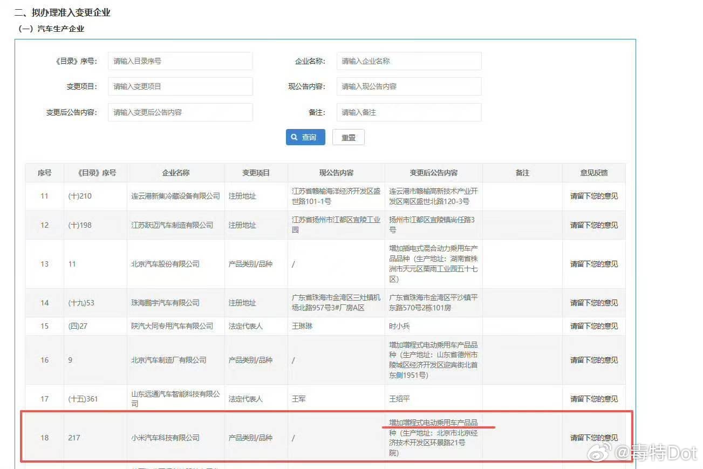Select 山东远通汽车智能科技有限公司 cell
This screenshot has width=703, height=469.
tap(176, 399)
